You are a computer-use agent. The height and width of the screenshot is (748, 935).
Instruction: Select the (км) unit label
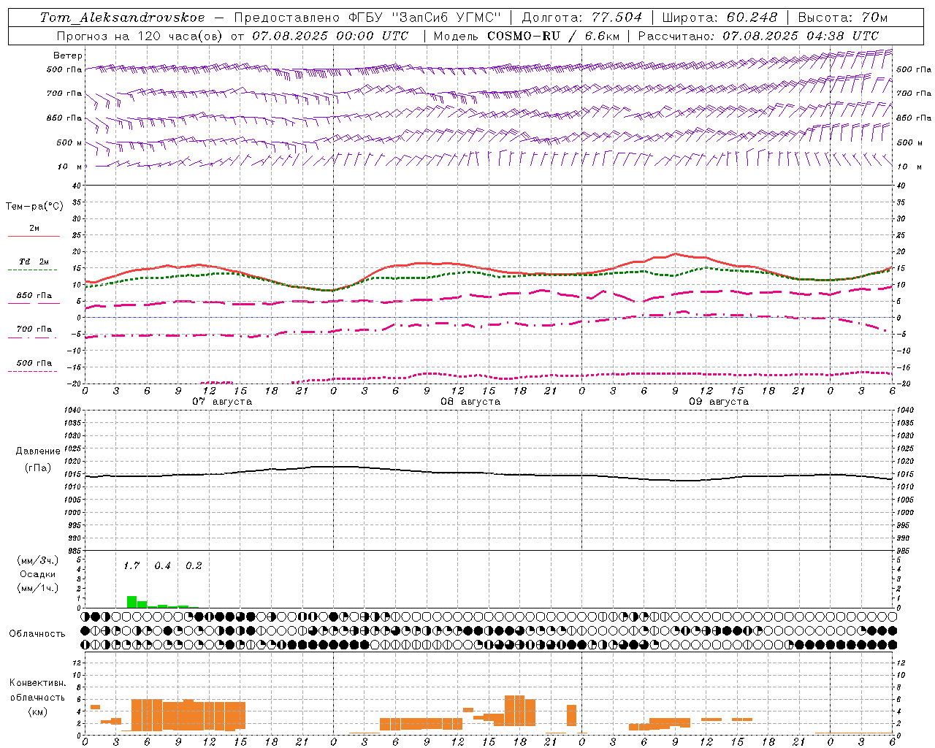[x=37, y=711]
